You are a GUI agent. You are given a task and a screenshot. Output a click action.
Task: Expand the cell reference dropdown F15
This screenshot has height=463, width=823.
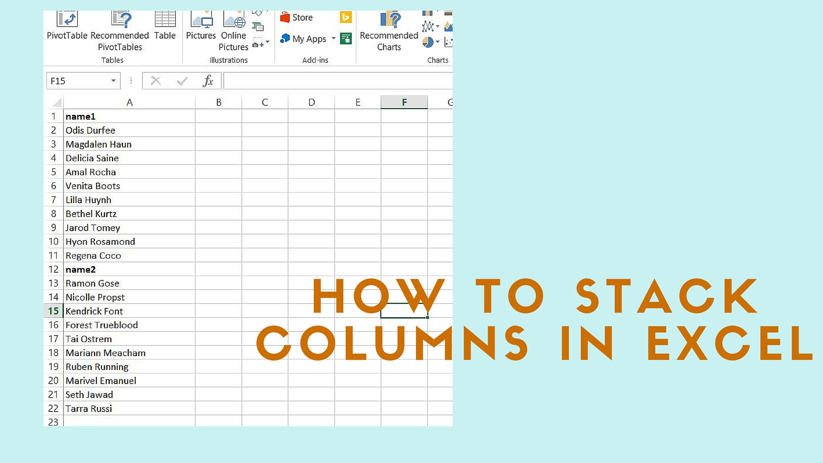click(x=112, y=81)
